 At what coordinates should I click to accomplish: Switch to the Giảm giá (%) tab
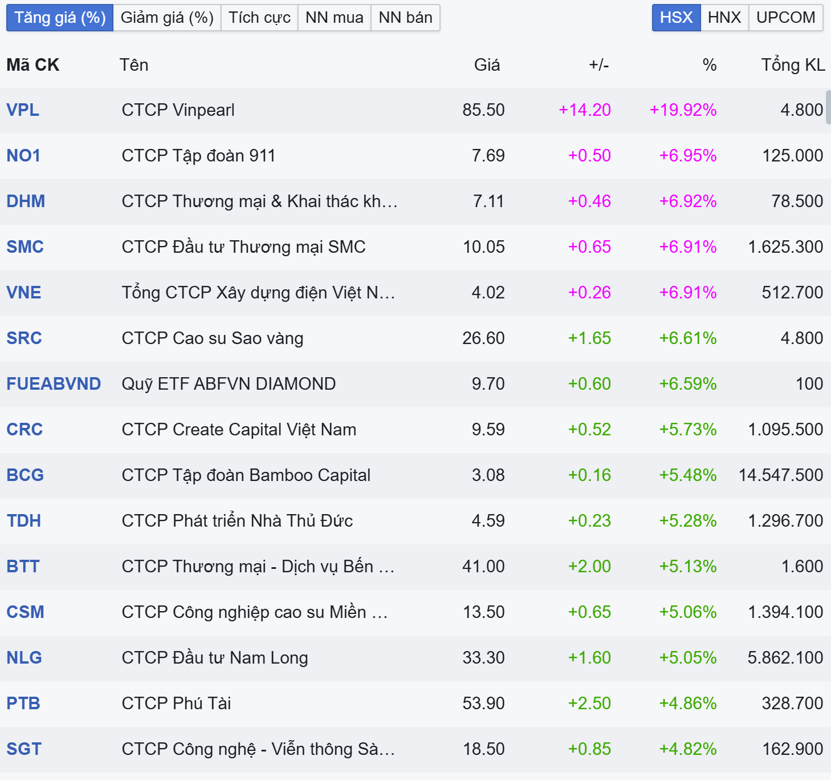click(167, 18)
